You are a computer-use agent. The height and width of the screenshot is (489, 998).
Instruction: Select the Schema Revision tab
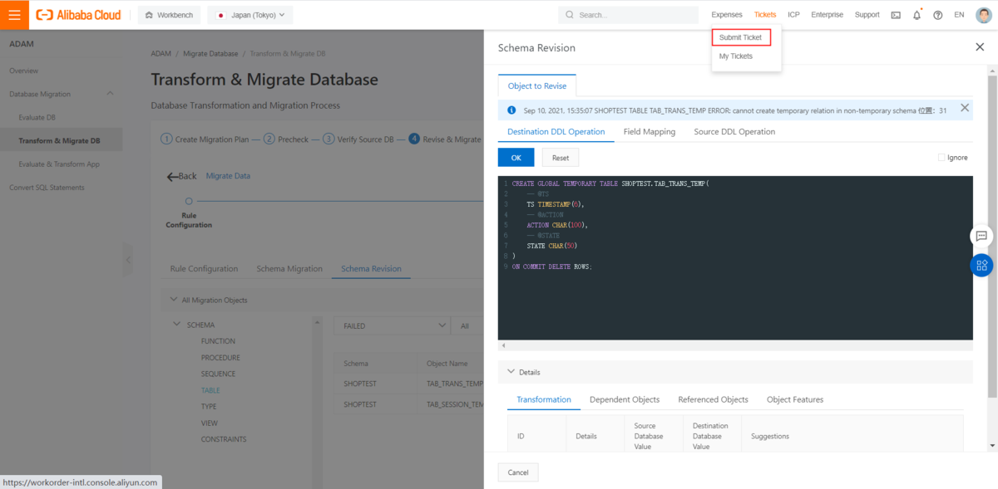(371, 269)
